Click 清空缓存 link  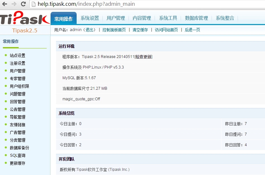(x=140, y=30)
